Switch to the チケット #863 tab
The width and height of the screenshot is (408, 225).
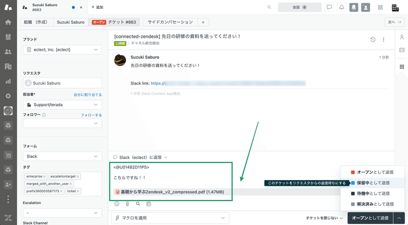114,22
